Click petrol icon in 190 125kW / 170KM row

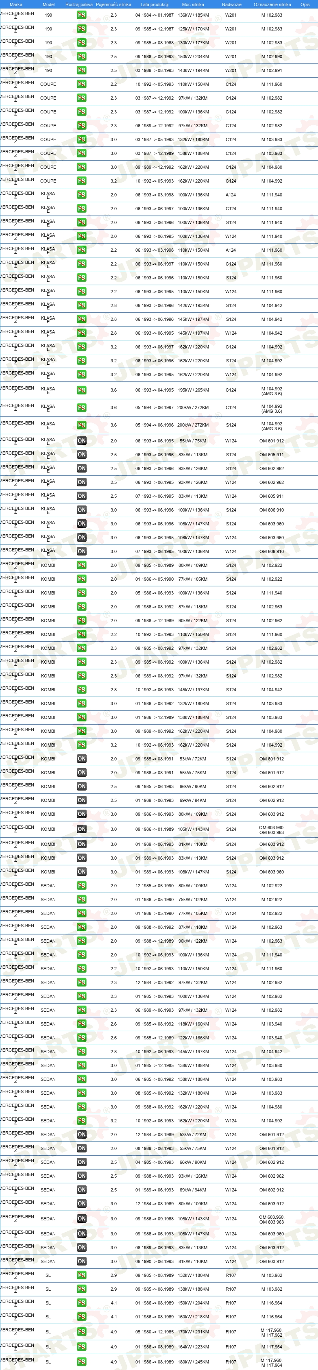click(x=81, y=29)
